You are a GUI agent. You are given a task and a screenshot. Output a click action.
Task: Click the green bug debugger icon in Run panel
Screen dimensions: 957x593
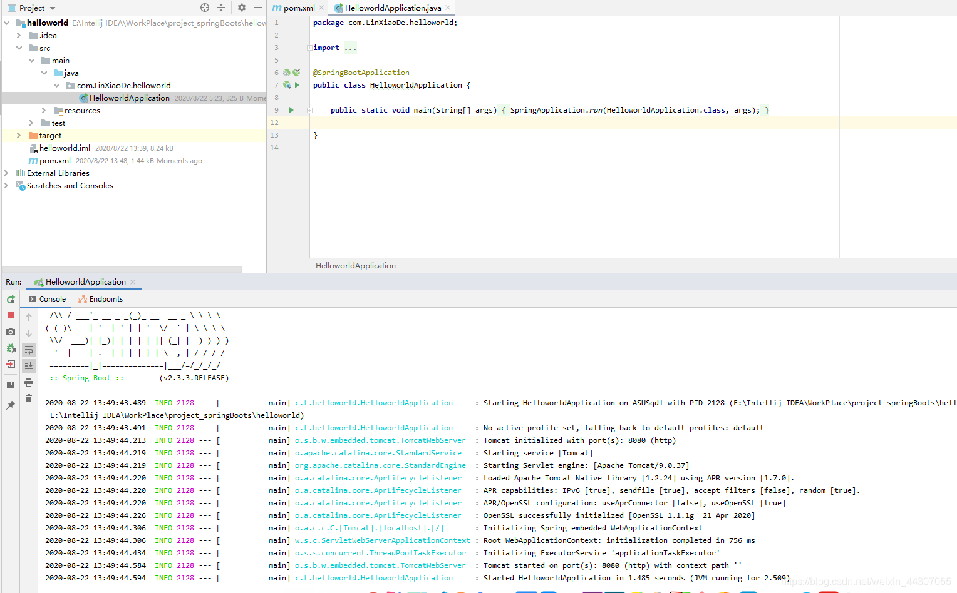pyautogui.click(x=11, y=348)
